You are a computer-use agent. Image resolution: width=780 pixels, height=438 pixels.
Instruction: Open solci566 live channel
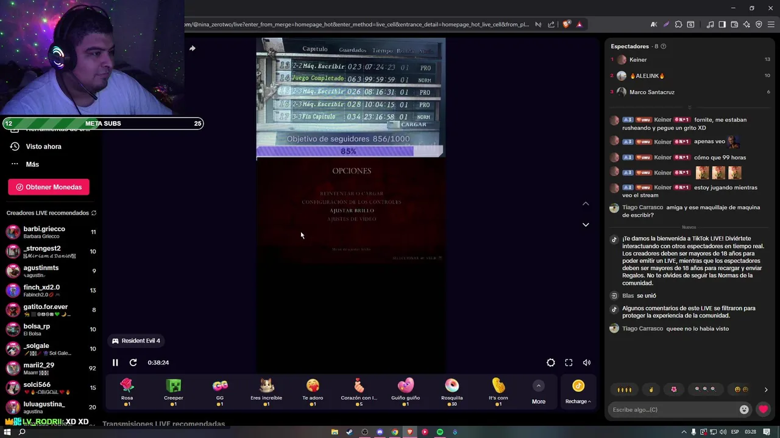tap(51, 388)
